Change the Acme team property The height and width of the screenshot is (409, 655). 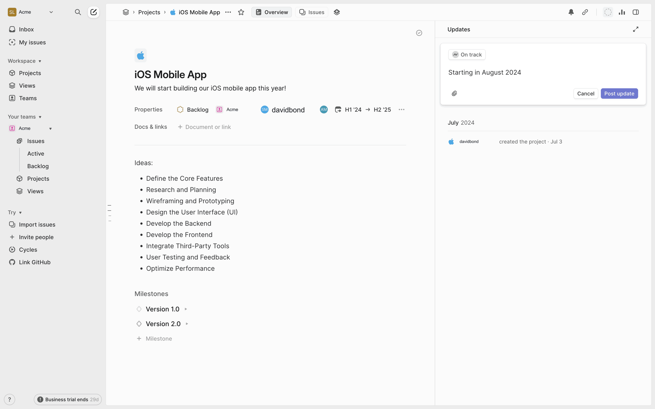[x=227, y=110]
